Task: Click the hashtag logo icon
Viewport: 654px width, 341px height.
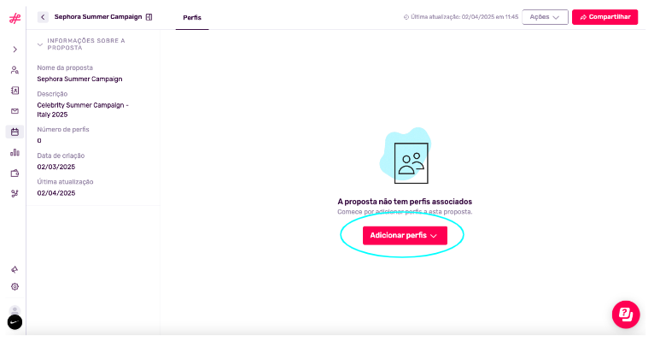Action: click(x=15, y=18)
